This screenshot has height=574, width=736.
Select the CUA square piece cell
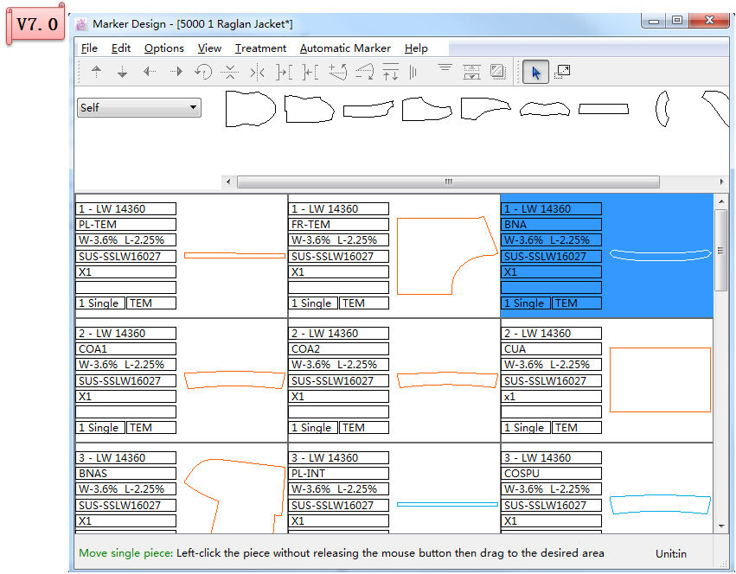click(606, 380)
